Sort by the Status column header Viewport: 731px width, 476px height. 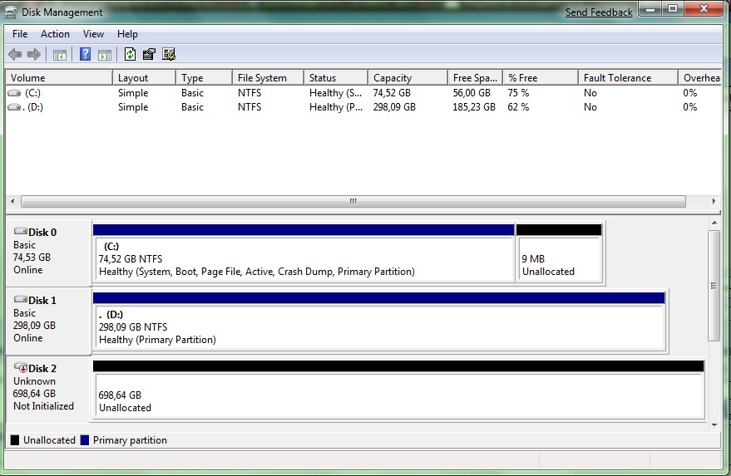click(336, 78)
